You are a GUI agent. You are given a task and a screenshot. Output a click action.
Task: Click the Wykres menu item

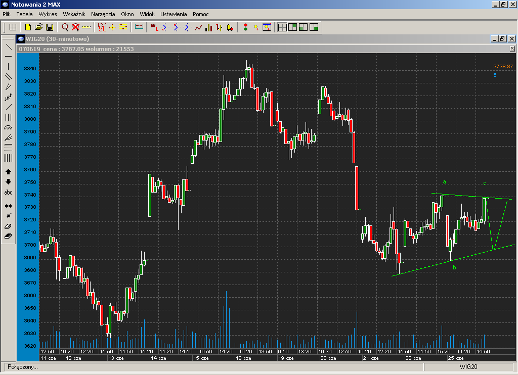48,14
